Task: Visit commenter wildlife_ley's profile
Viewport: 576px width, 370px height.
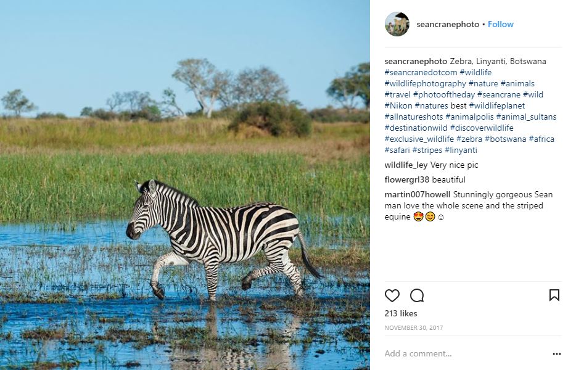Action: [406, 165]
